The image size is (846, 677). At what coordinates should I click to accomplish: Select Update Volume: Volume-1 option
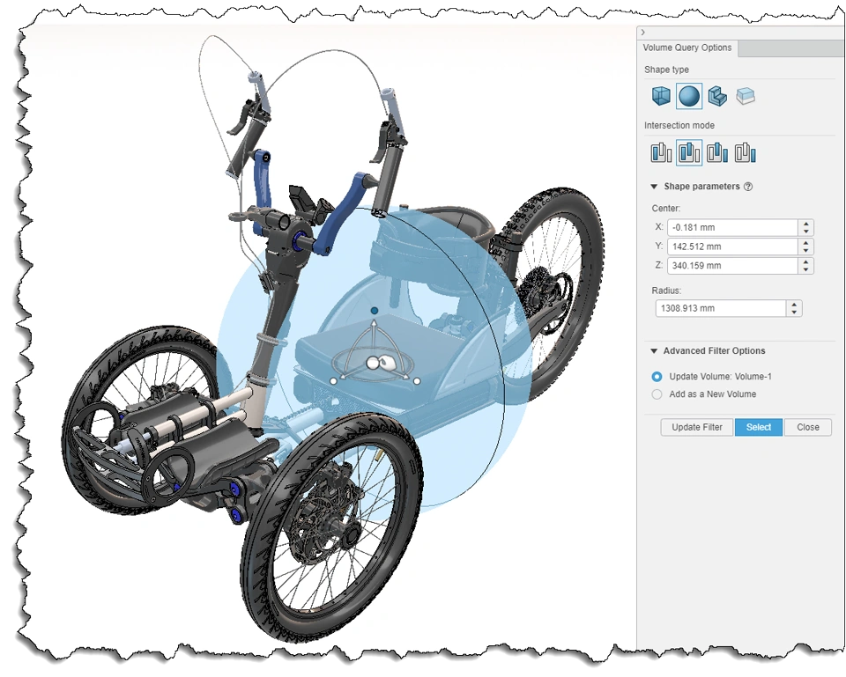[657, 376]
